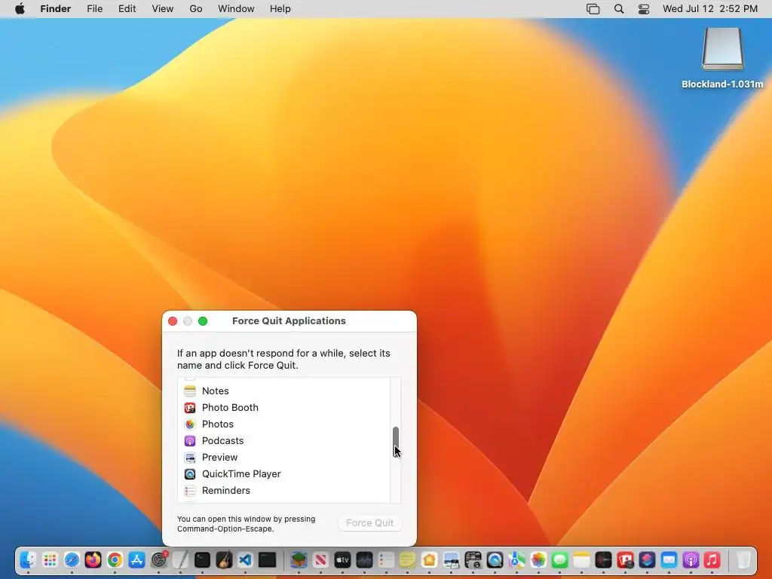
Task: Select Photos in the Force Quit list
Action: 283,424
